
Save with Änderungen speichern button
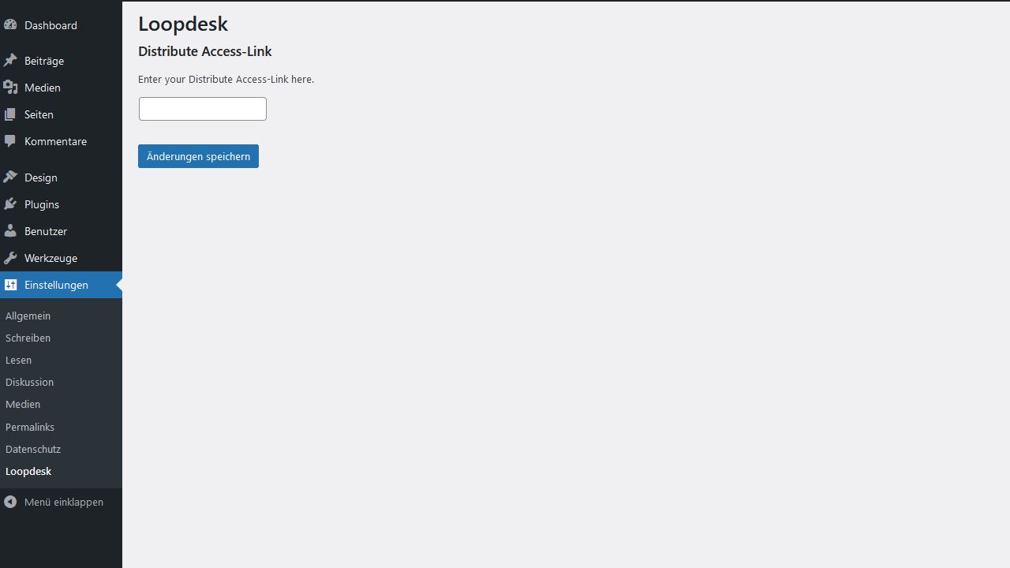click(198, 156)
